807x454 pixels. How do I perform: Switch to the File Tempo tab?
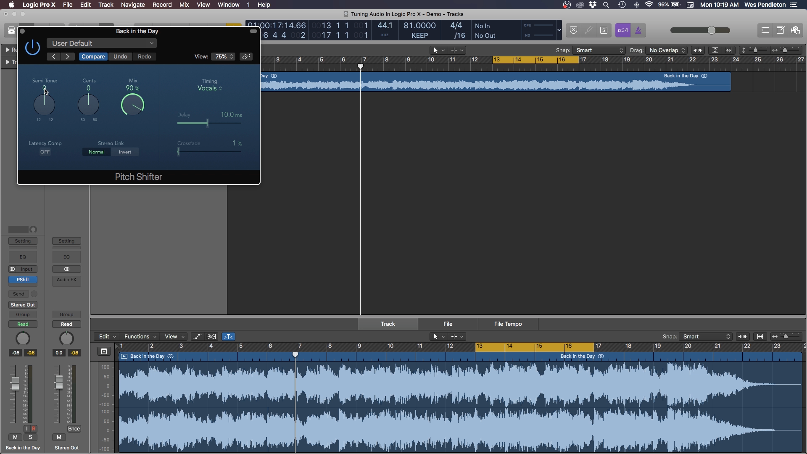(508, 324)
